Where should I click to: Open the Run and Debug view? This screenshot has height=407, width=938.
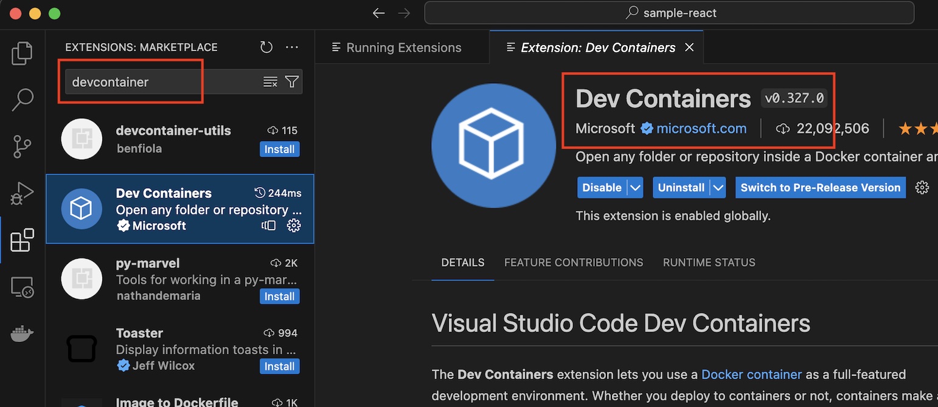(x=22, y=194)
